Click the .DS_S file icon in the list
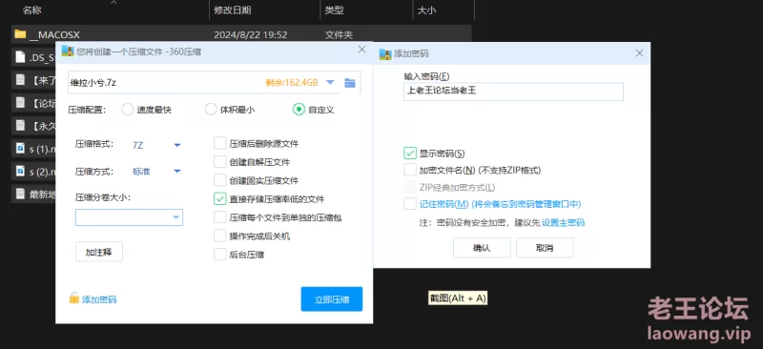Viewport: 763px width, 349px height. click(x=20, y=57)
